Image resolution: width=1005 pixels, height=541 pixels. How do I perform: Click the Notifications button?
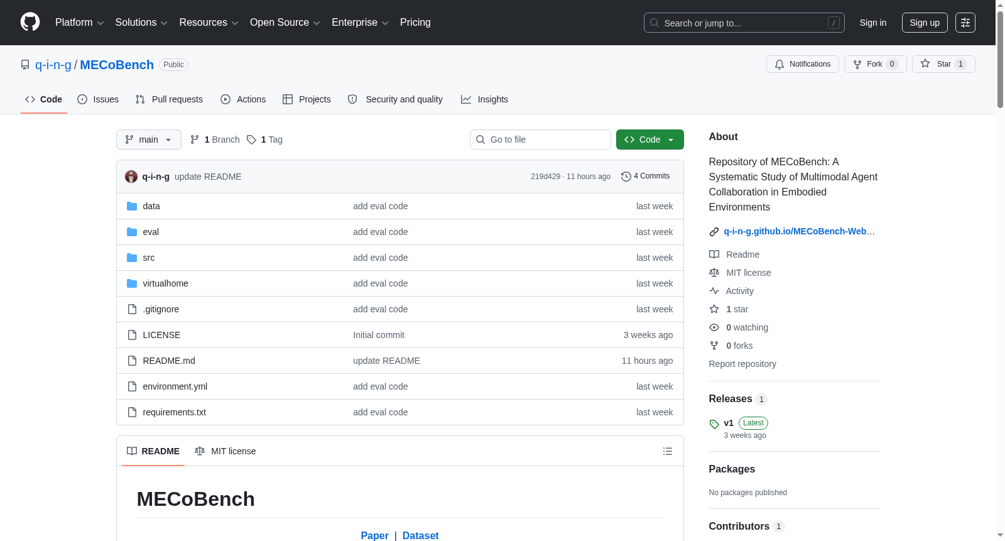803,64
